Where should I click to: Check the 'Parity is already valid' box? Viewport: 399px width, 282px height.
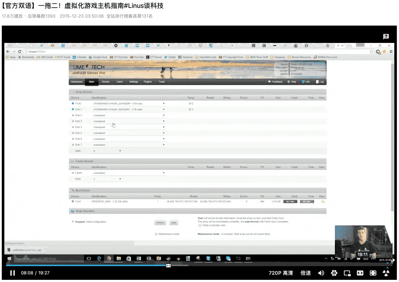click(x=199, y=225)
